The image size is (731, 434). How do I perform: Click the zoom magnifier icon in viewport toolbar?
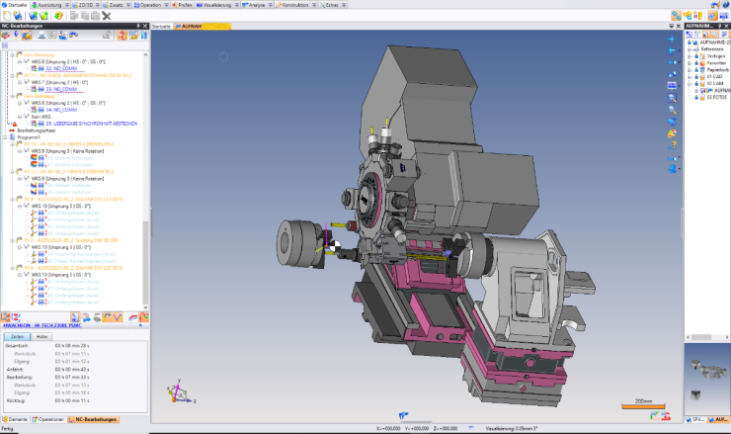point(672,110)
